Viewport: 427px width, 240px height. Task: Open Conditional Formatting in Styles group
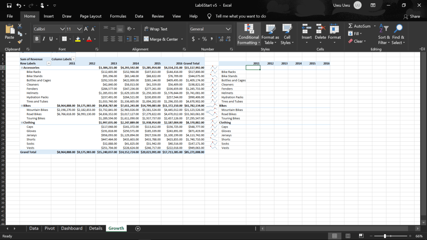pos(249,33)
